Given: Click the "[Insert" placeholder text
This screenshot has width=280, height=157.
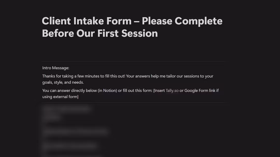Looking at the screenshot, I should (x=159, y=91).
